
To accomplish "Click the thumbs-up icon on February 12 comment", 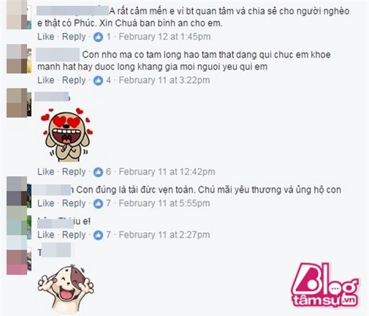I will pyautogui.click(x=98, y=37).
